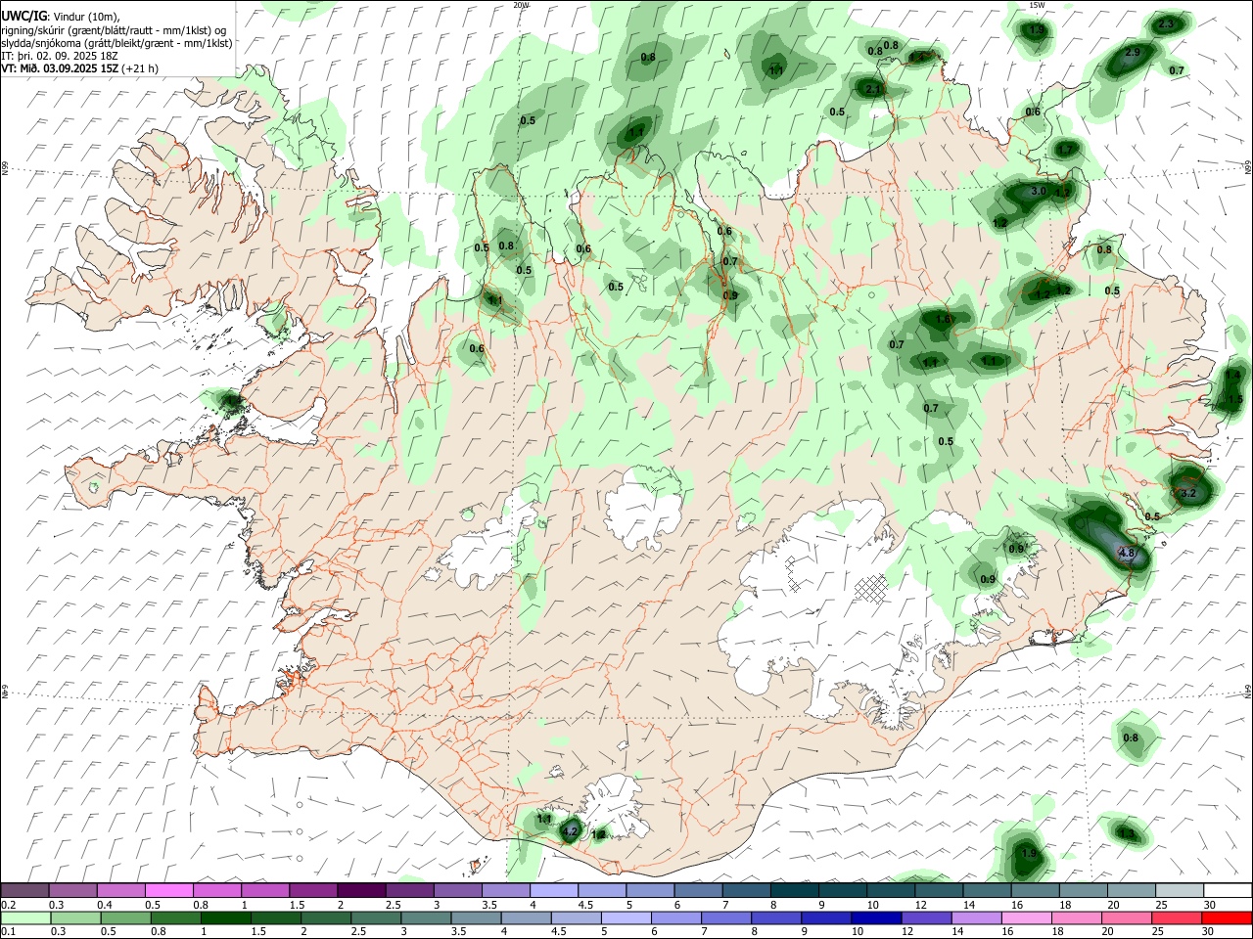Click the 'UWC/IG: Vindur (10m)' title line
Viewport: 1253px width, 939px height.
click(x=61, y=16)
